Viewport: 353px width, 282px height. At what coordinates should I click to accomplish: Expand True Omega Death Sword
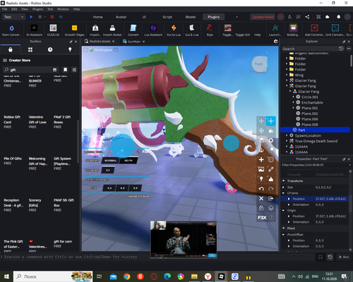[x=287, y=141]
